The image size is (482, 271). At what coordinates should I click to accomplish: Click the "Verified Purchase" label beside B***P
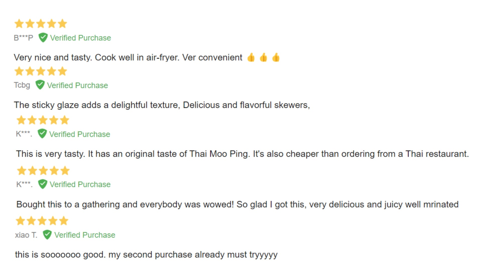80,38
